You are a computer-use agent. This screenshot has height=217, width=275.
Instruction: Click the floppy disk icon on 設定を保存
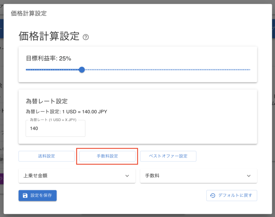click(25, 196)
